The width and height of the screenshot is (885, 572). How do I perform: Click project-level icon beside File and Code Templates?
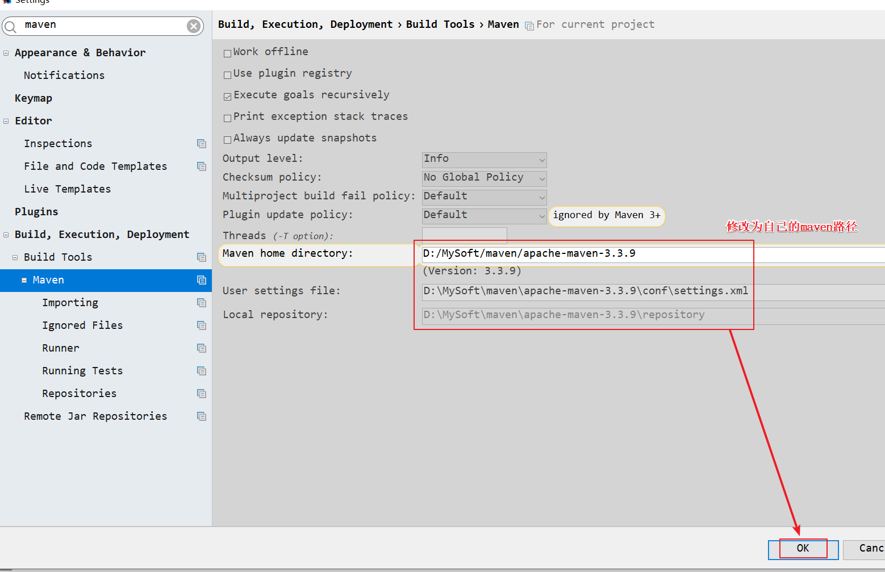[x=201, y=166]
